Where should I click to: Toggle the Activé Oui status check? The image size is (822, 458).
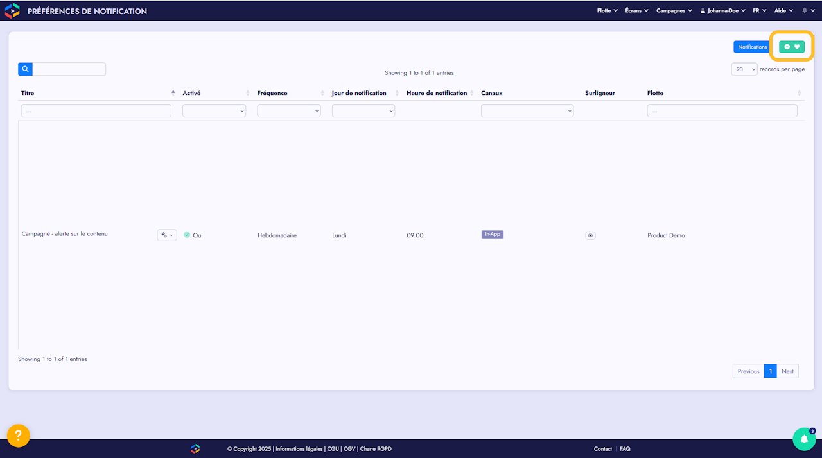pyautogui.click(x=187, y=235)
